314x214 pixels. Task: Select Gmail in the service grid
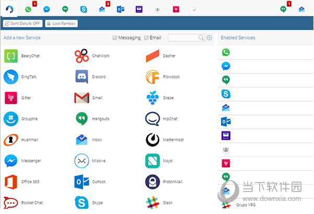tap(88, 98)
